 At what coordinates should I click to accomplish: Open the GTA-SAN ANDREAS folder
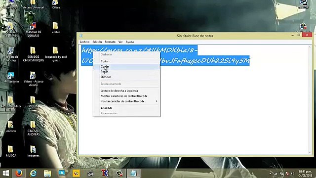(x=33, y=128)
